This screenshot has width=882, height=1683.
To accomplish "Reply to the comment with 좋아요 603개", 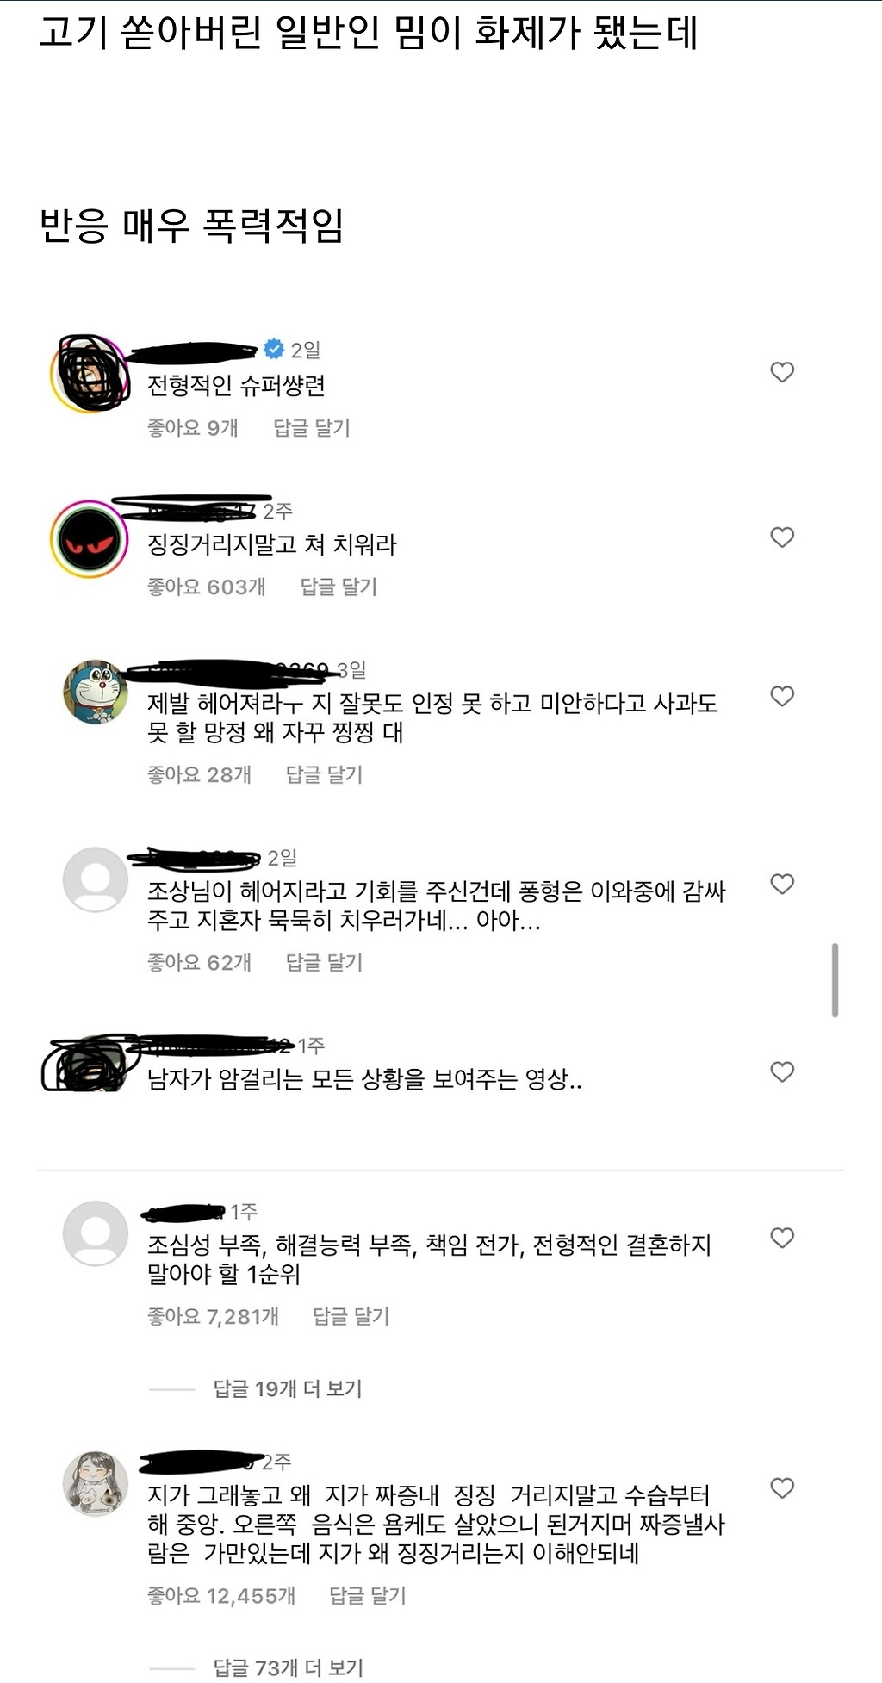I will (x=339, y=587).
